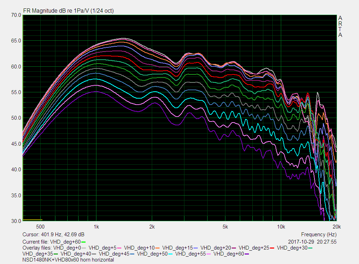359x264 pixels.
Task: Click the 35.0 y-axis label
Action: pyautogui.click(x=16, y=196)
